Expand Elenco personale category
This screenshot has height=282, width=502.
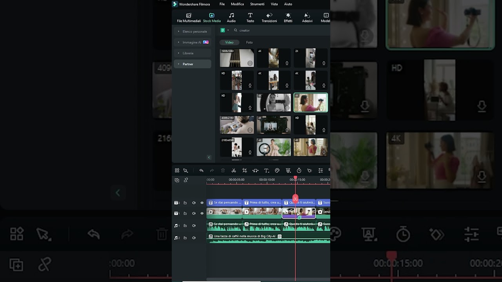click(x=193, y=31)
